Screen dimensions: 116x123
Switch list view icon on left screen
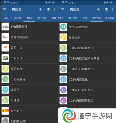click(48, 9)
